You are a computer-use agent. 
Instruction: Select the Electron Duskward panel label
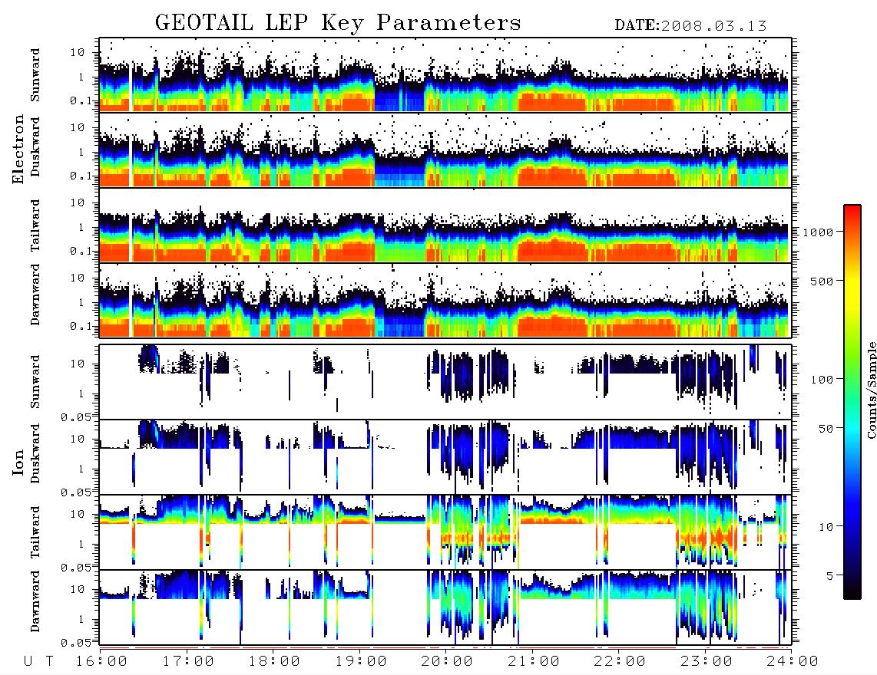[x=35, y=147]
